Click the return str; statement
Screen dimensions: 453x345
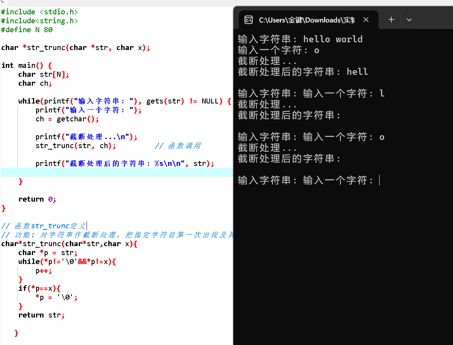point(41,315)
